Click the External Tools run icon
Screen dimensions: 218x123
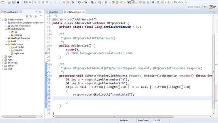(x=92, y=2)
